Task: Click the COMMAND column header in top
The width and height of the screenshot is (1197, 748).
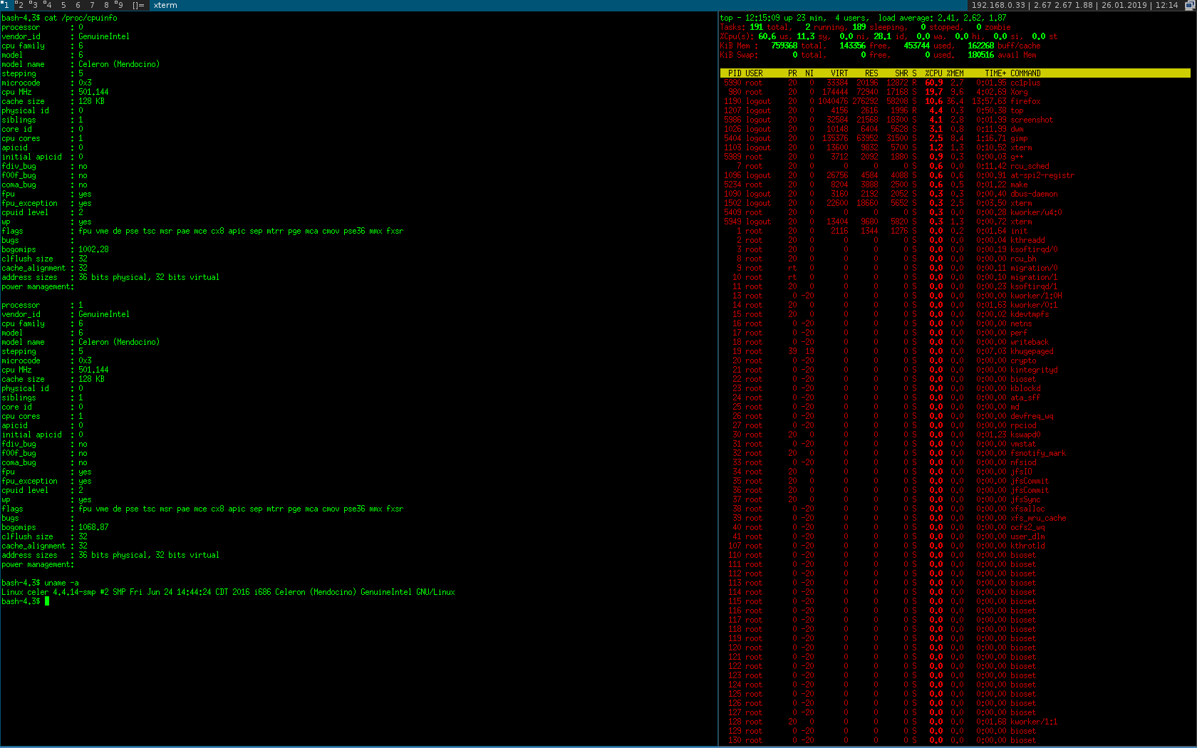Action: pyautogui.click(x=1025, y=73)
